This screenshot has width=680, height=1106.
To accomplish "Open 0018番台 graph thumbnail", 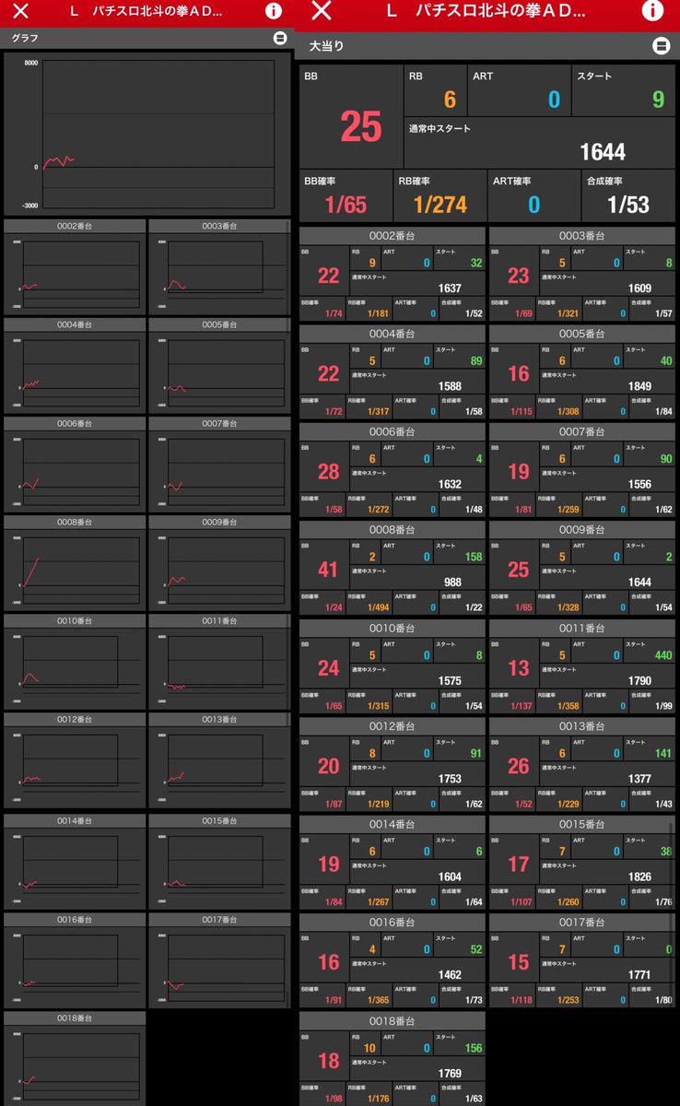I will tap(75, 1065).
